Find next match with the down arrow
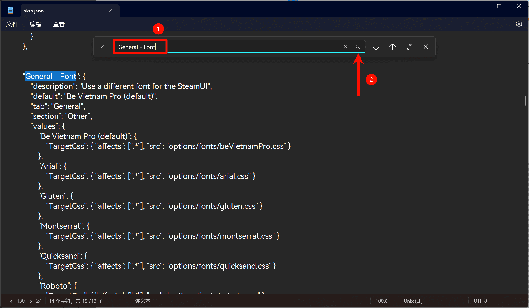529x308 pixels. [x=376, y=47]
